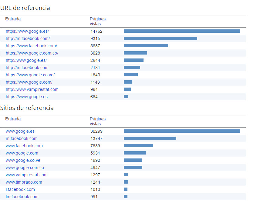The image size is (257, 203).
Task: Select the 2644 page views value
Action: 95,60
